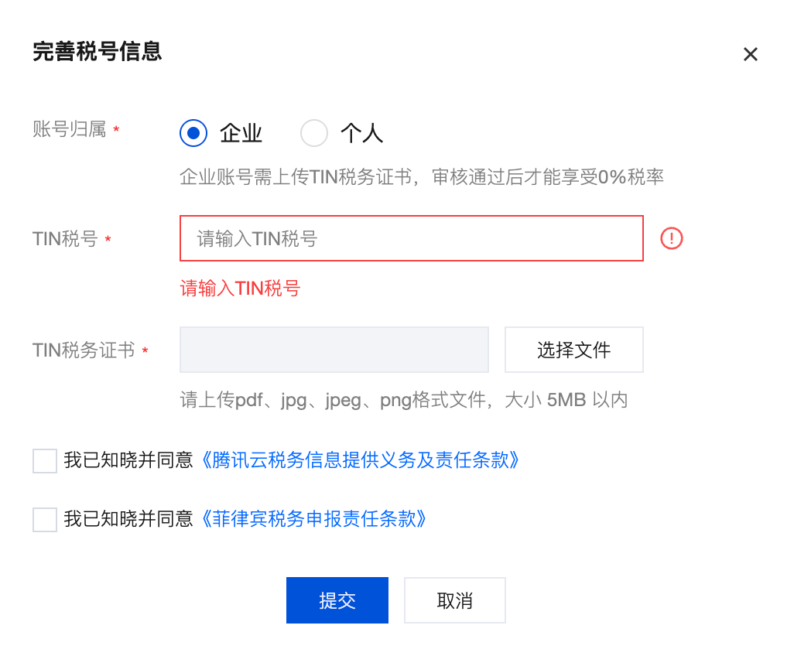Click the TIN税务证书 field label
Screen dimensions: 794x656
pyautogui.click(x=84, y=350)
